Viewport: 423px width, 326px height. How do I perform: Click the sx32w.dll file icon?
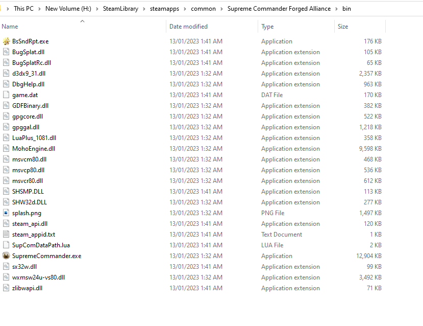click(6, 267)
